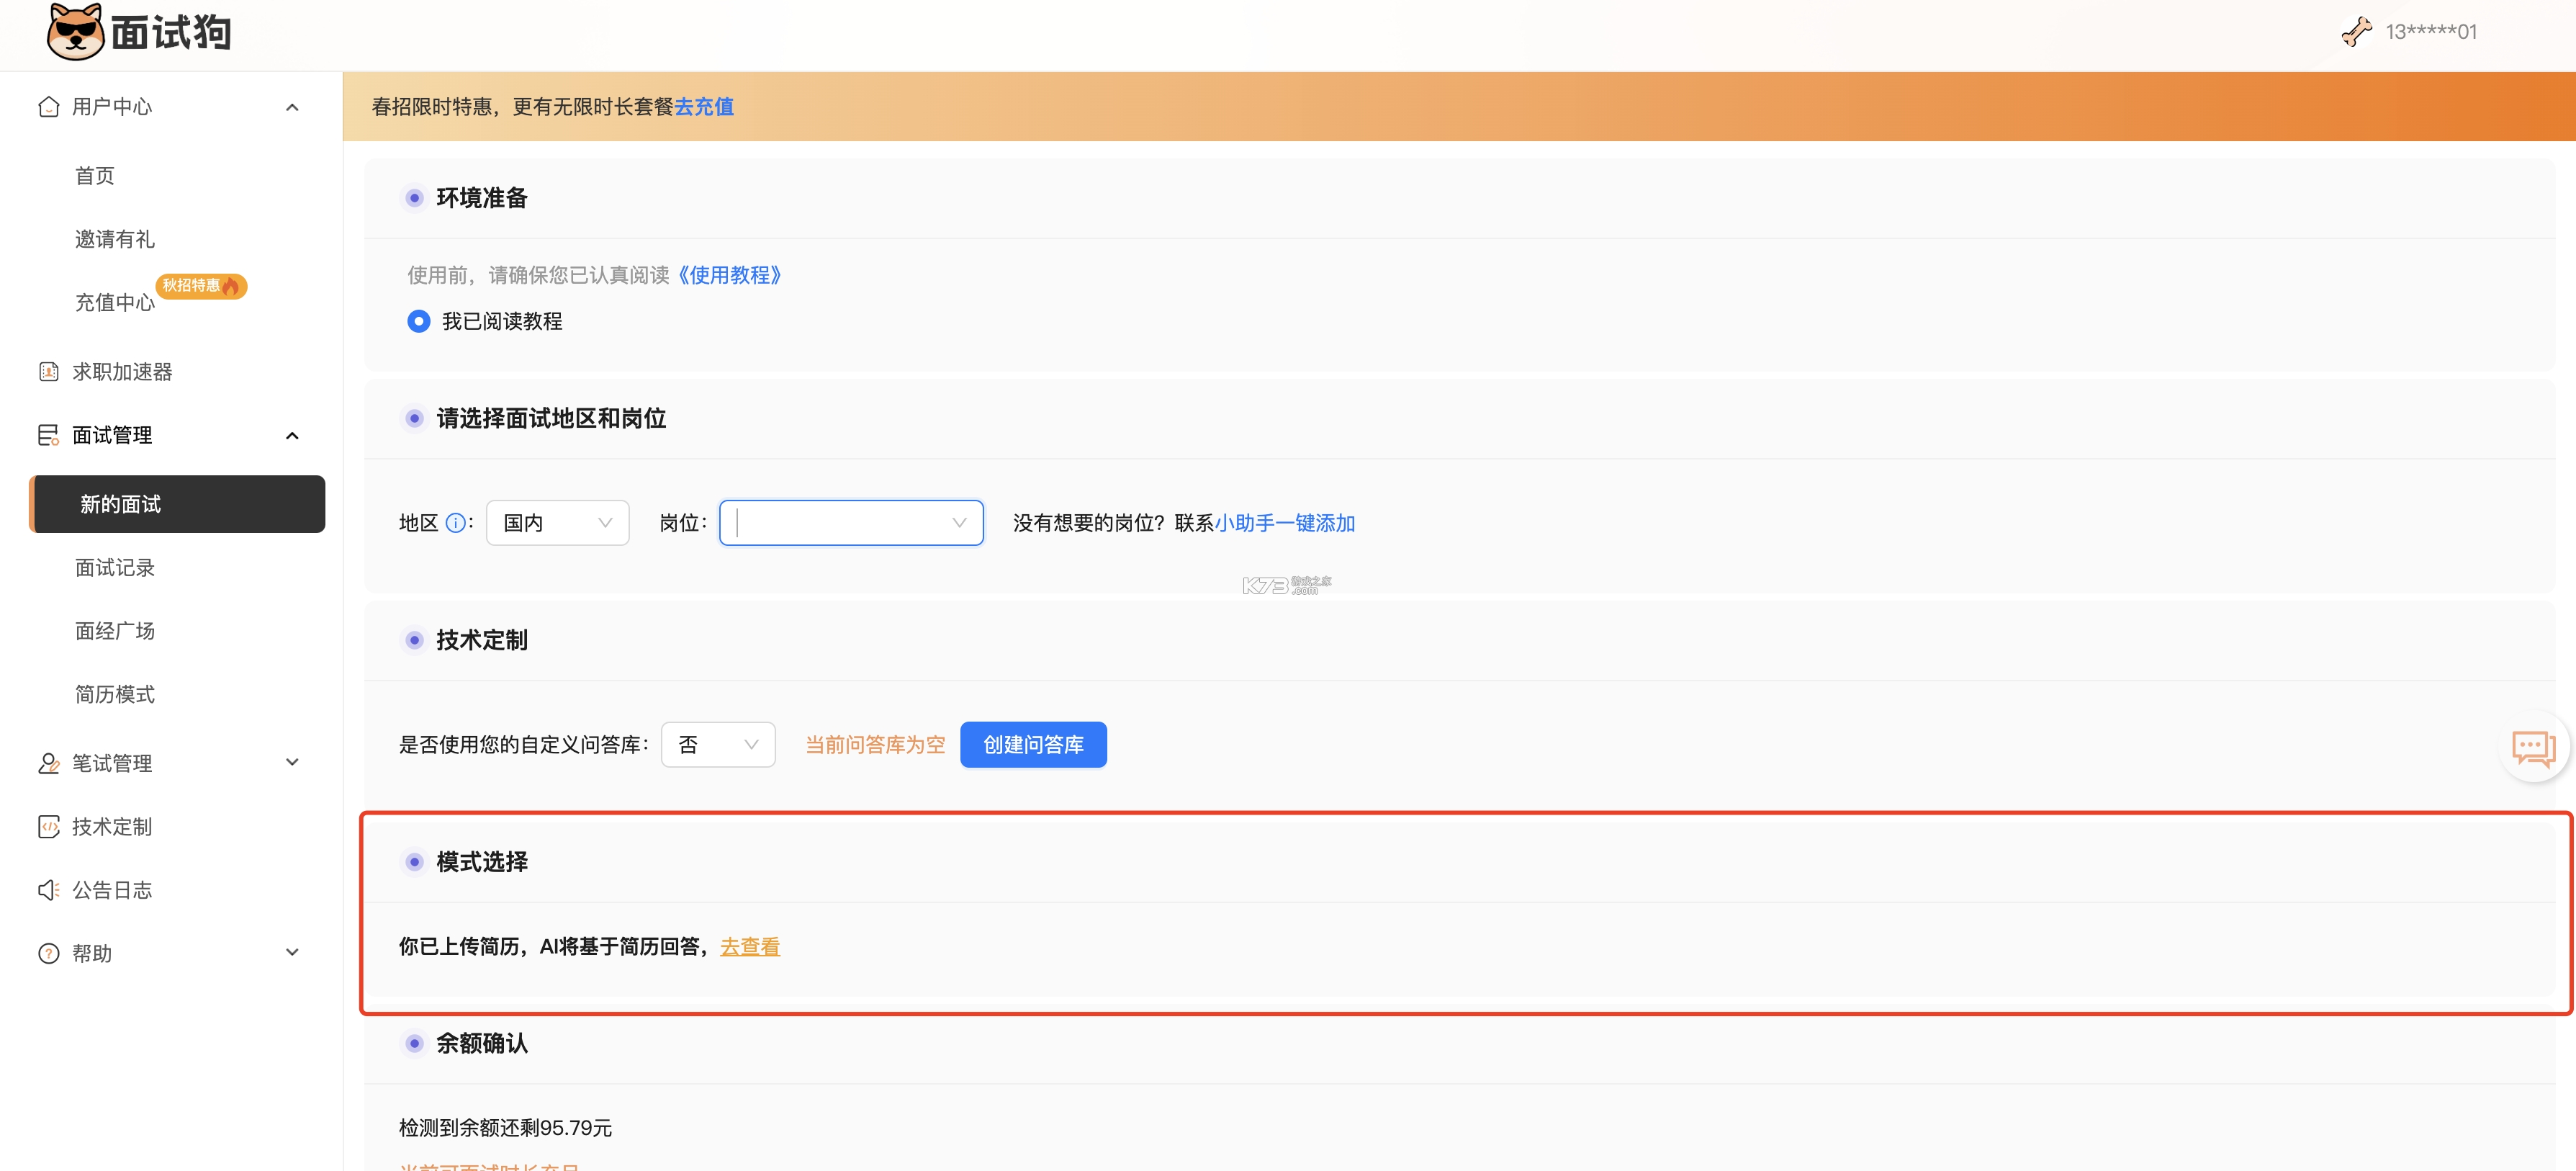Click the info icon beside 地区
The width and height of the screenshot is (2576, 1171).
click(x=455, y=522)
